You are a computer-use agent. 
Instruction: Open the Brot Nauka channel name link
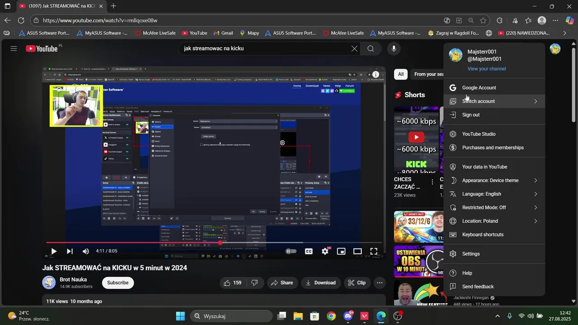pos(73,279)
